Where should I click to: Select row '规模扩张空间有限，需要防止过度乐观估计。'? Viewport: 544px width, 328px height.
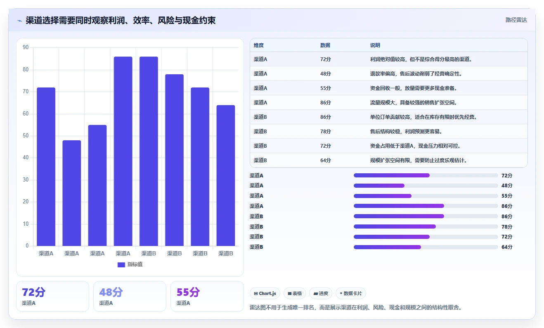(x=389, y=160)
